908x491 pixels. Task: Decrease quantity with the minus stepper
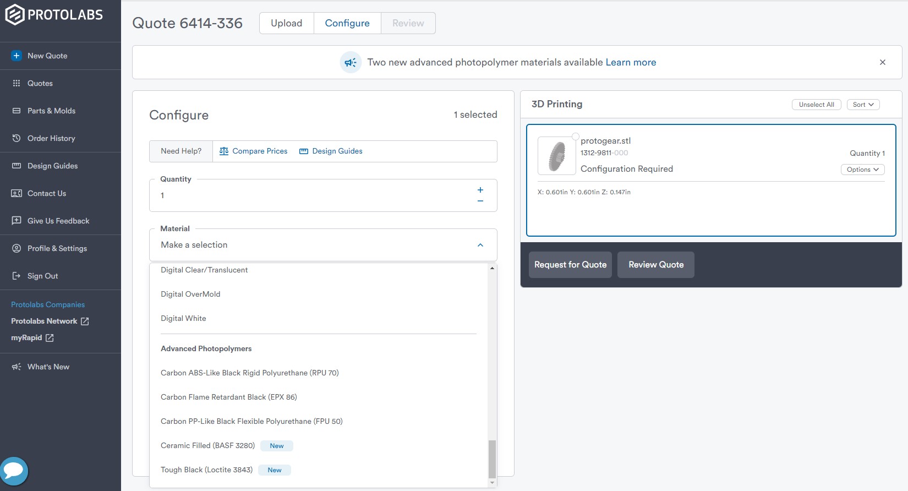pyautogui.click(x=480, y=201)
